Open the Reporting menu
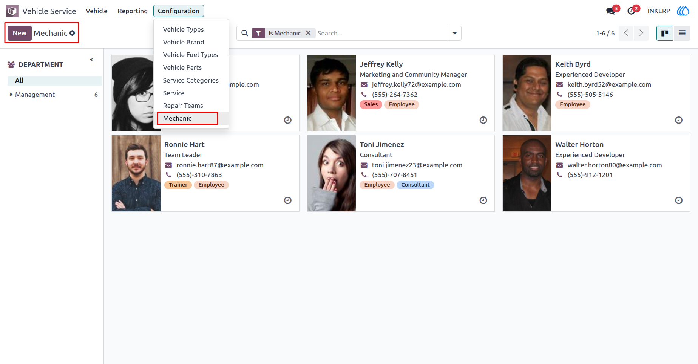Screen dimensions: 698x364 (x=133, y=11)
